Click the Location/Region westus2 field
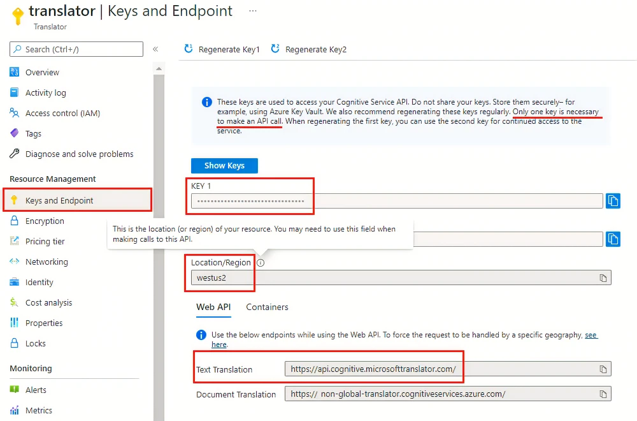 (401, 278)
